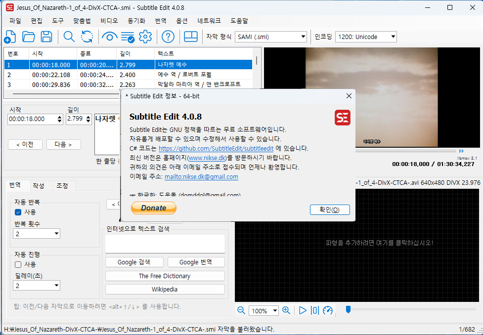
Task: Open the GitHub subtitleedit link
Action: pyautogui.click(x=216, y=148)
